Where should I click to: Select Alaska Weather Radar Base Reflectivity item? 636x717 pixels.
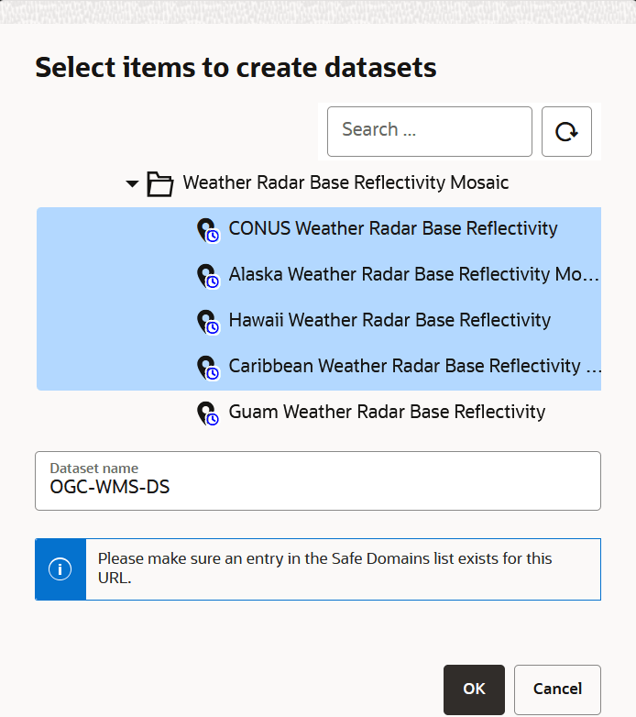[x=414, y=274]
